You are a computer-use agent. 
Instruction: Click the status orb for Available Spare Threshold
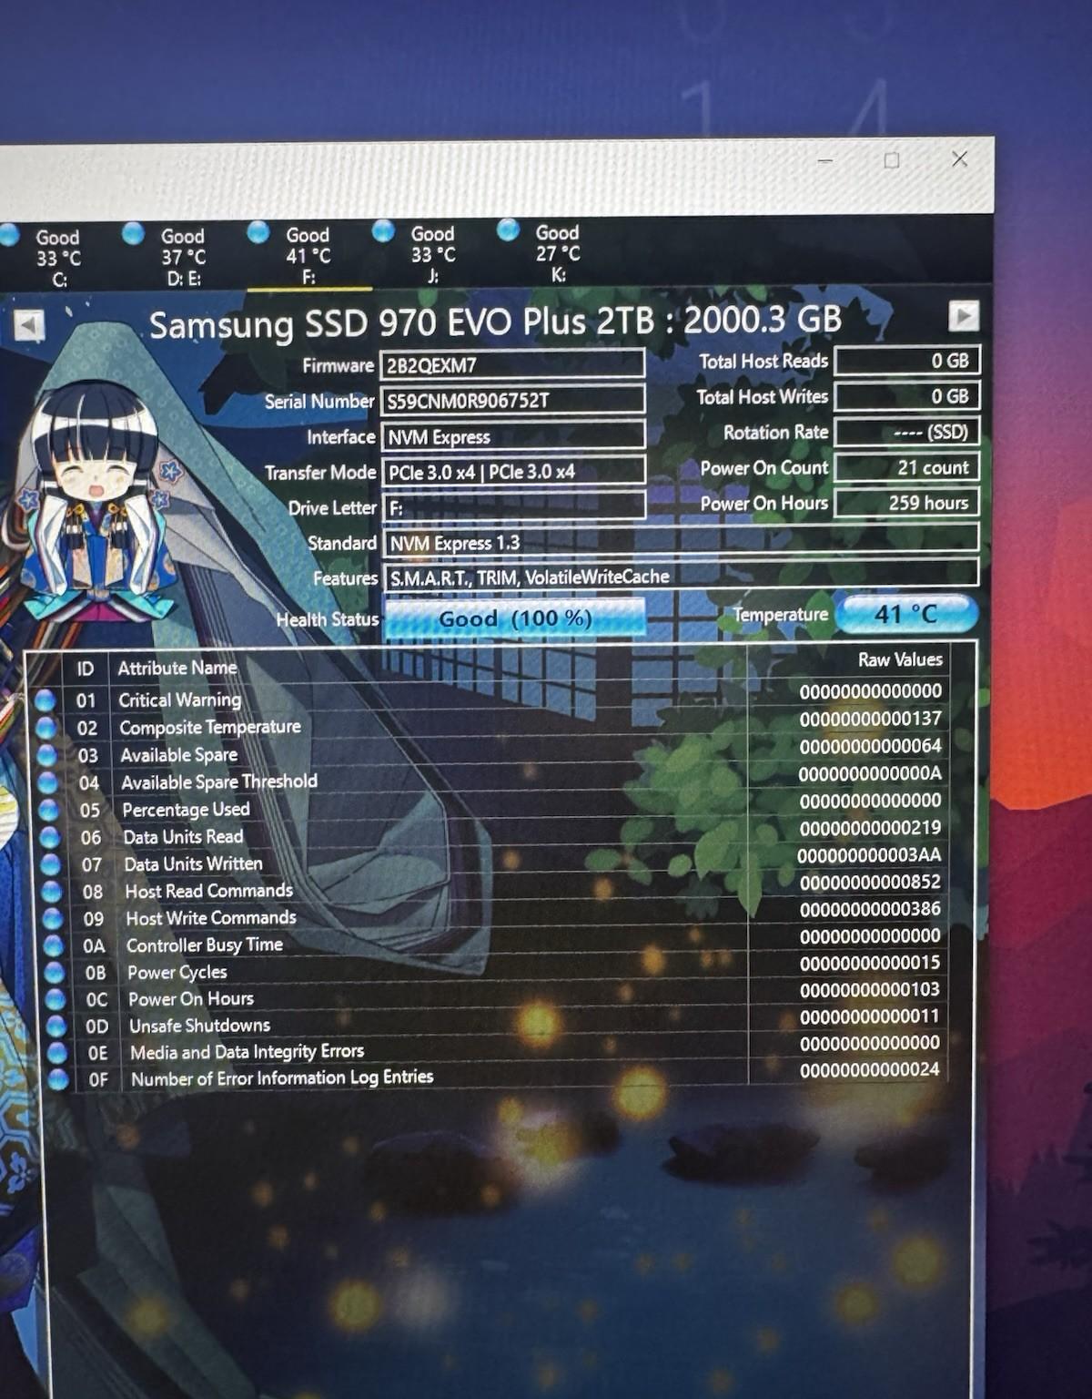tap(48, 782)
